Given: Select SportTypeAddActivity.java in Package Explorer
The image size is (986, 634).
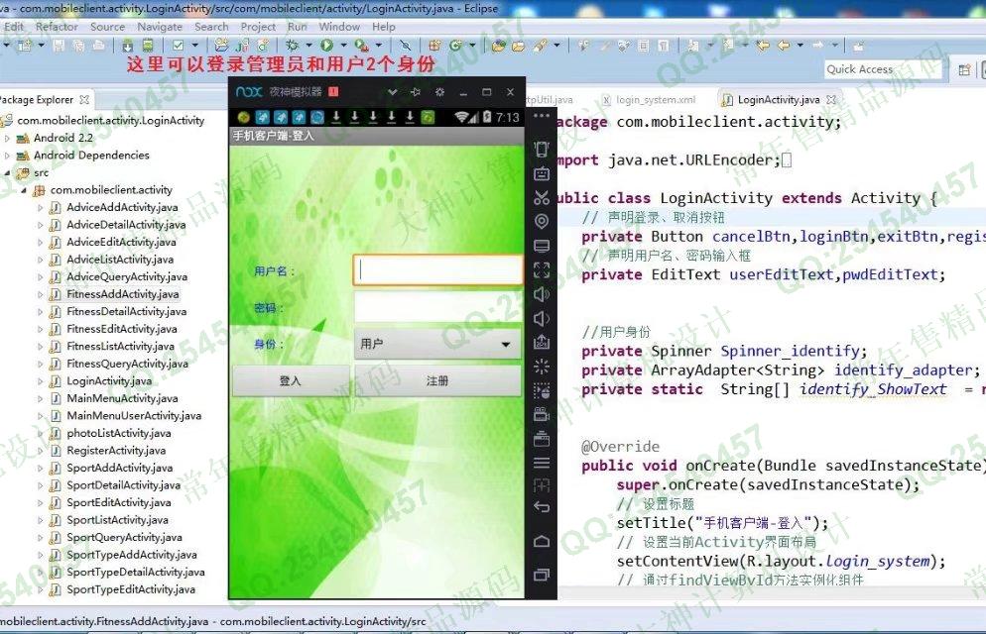Looking at the screenshot, I should [131, 555].
